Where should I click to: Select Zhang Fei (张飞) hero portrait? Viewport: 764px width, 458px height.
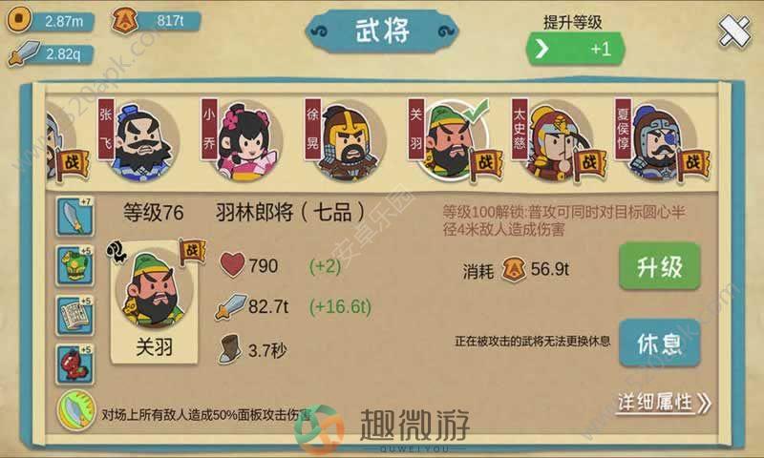[x=140, y=141]
